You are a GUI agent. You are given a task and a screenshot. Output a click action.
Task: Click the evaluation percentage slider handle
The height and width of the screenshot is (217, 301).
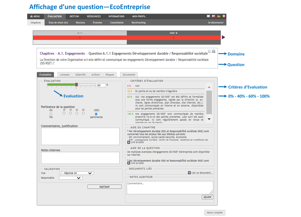77,85
